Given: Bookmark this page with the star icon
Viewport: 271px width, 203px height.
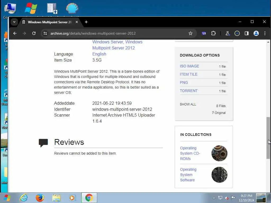Looking at the screenshot, I should (x=191, y=33).
